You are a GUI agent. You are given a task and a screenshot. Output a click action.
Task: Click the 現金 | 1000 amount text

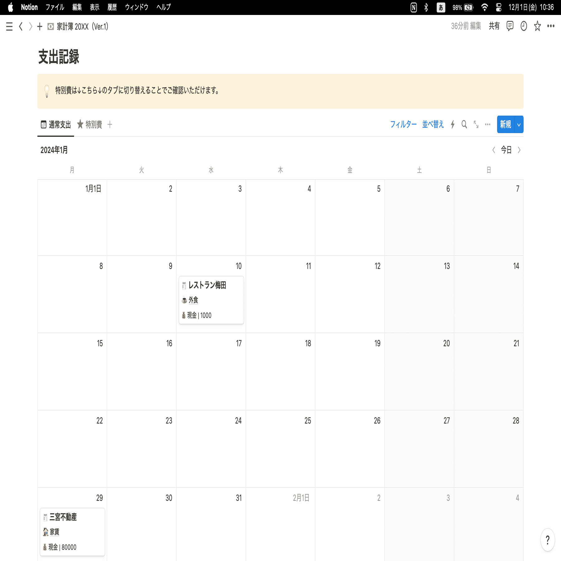click(199, 315)
